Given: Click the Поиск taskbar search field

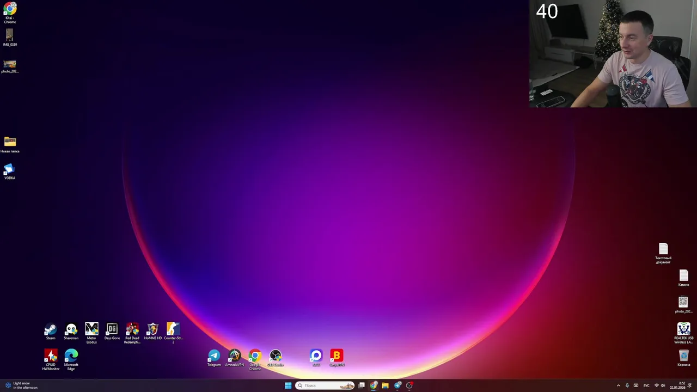Looking at the screenshot, I should tap(325, 385).
